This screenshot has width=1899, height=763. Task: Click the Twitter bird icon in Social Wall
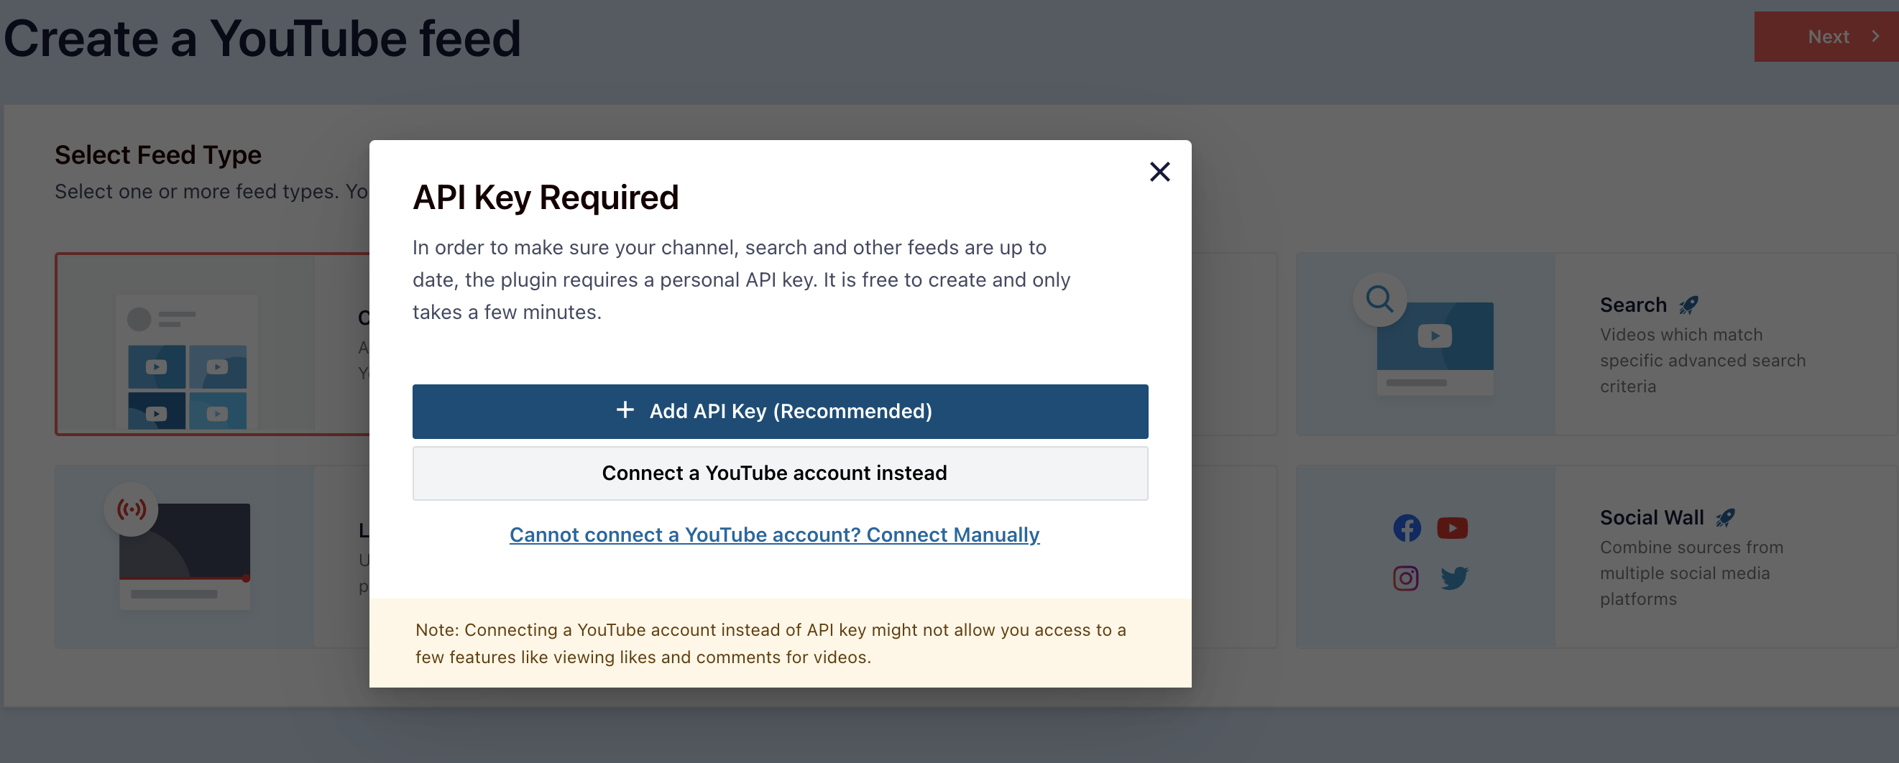pos(1454,578)
